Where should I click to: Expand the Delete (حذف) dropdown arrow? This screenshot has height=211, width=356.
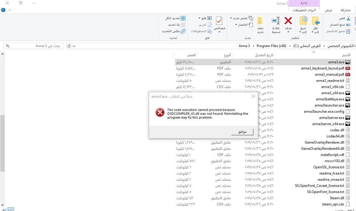(x=288, y=32)
